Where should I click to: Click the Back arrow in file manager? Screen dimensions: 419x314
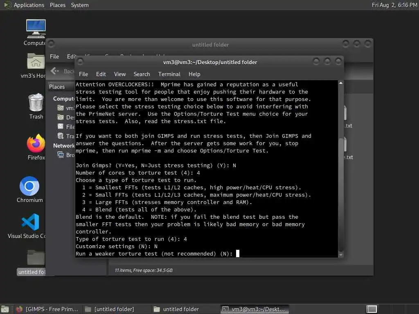point(54,71)
